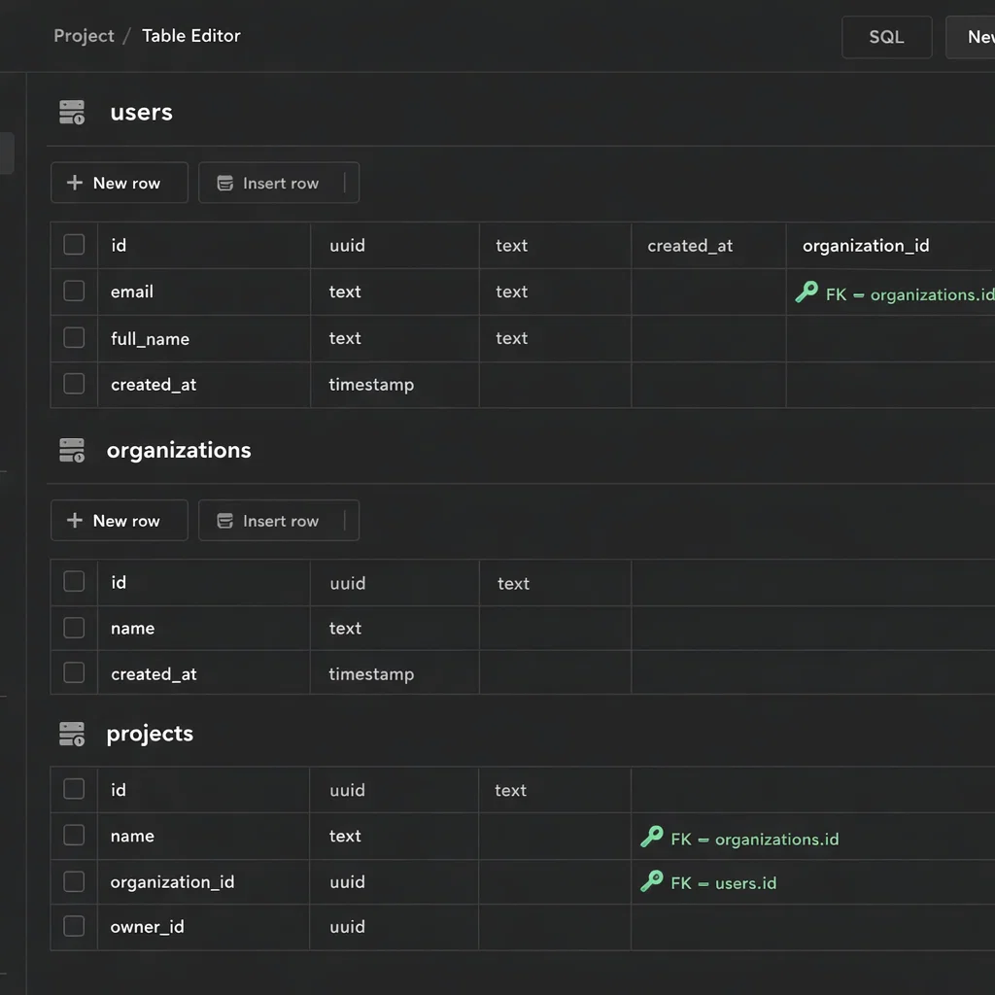The image size is (995, 995).
Task: Click the organizations table database icon
Action: (72, 450)
